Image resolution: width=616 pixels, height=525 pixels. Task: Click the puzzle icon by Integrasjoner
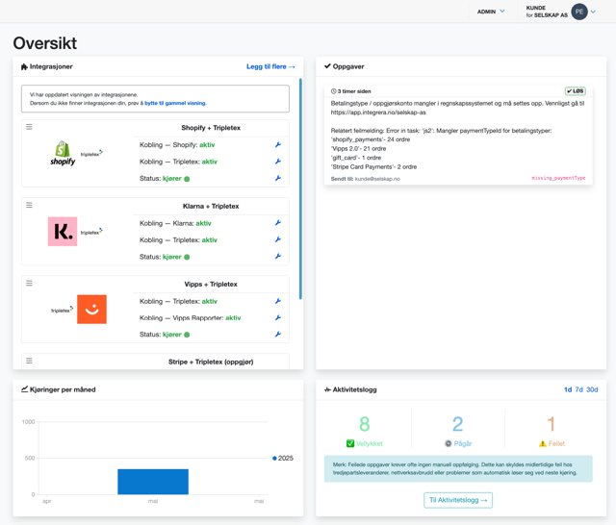click(x=24, y=66)
